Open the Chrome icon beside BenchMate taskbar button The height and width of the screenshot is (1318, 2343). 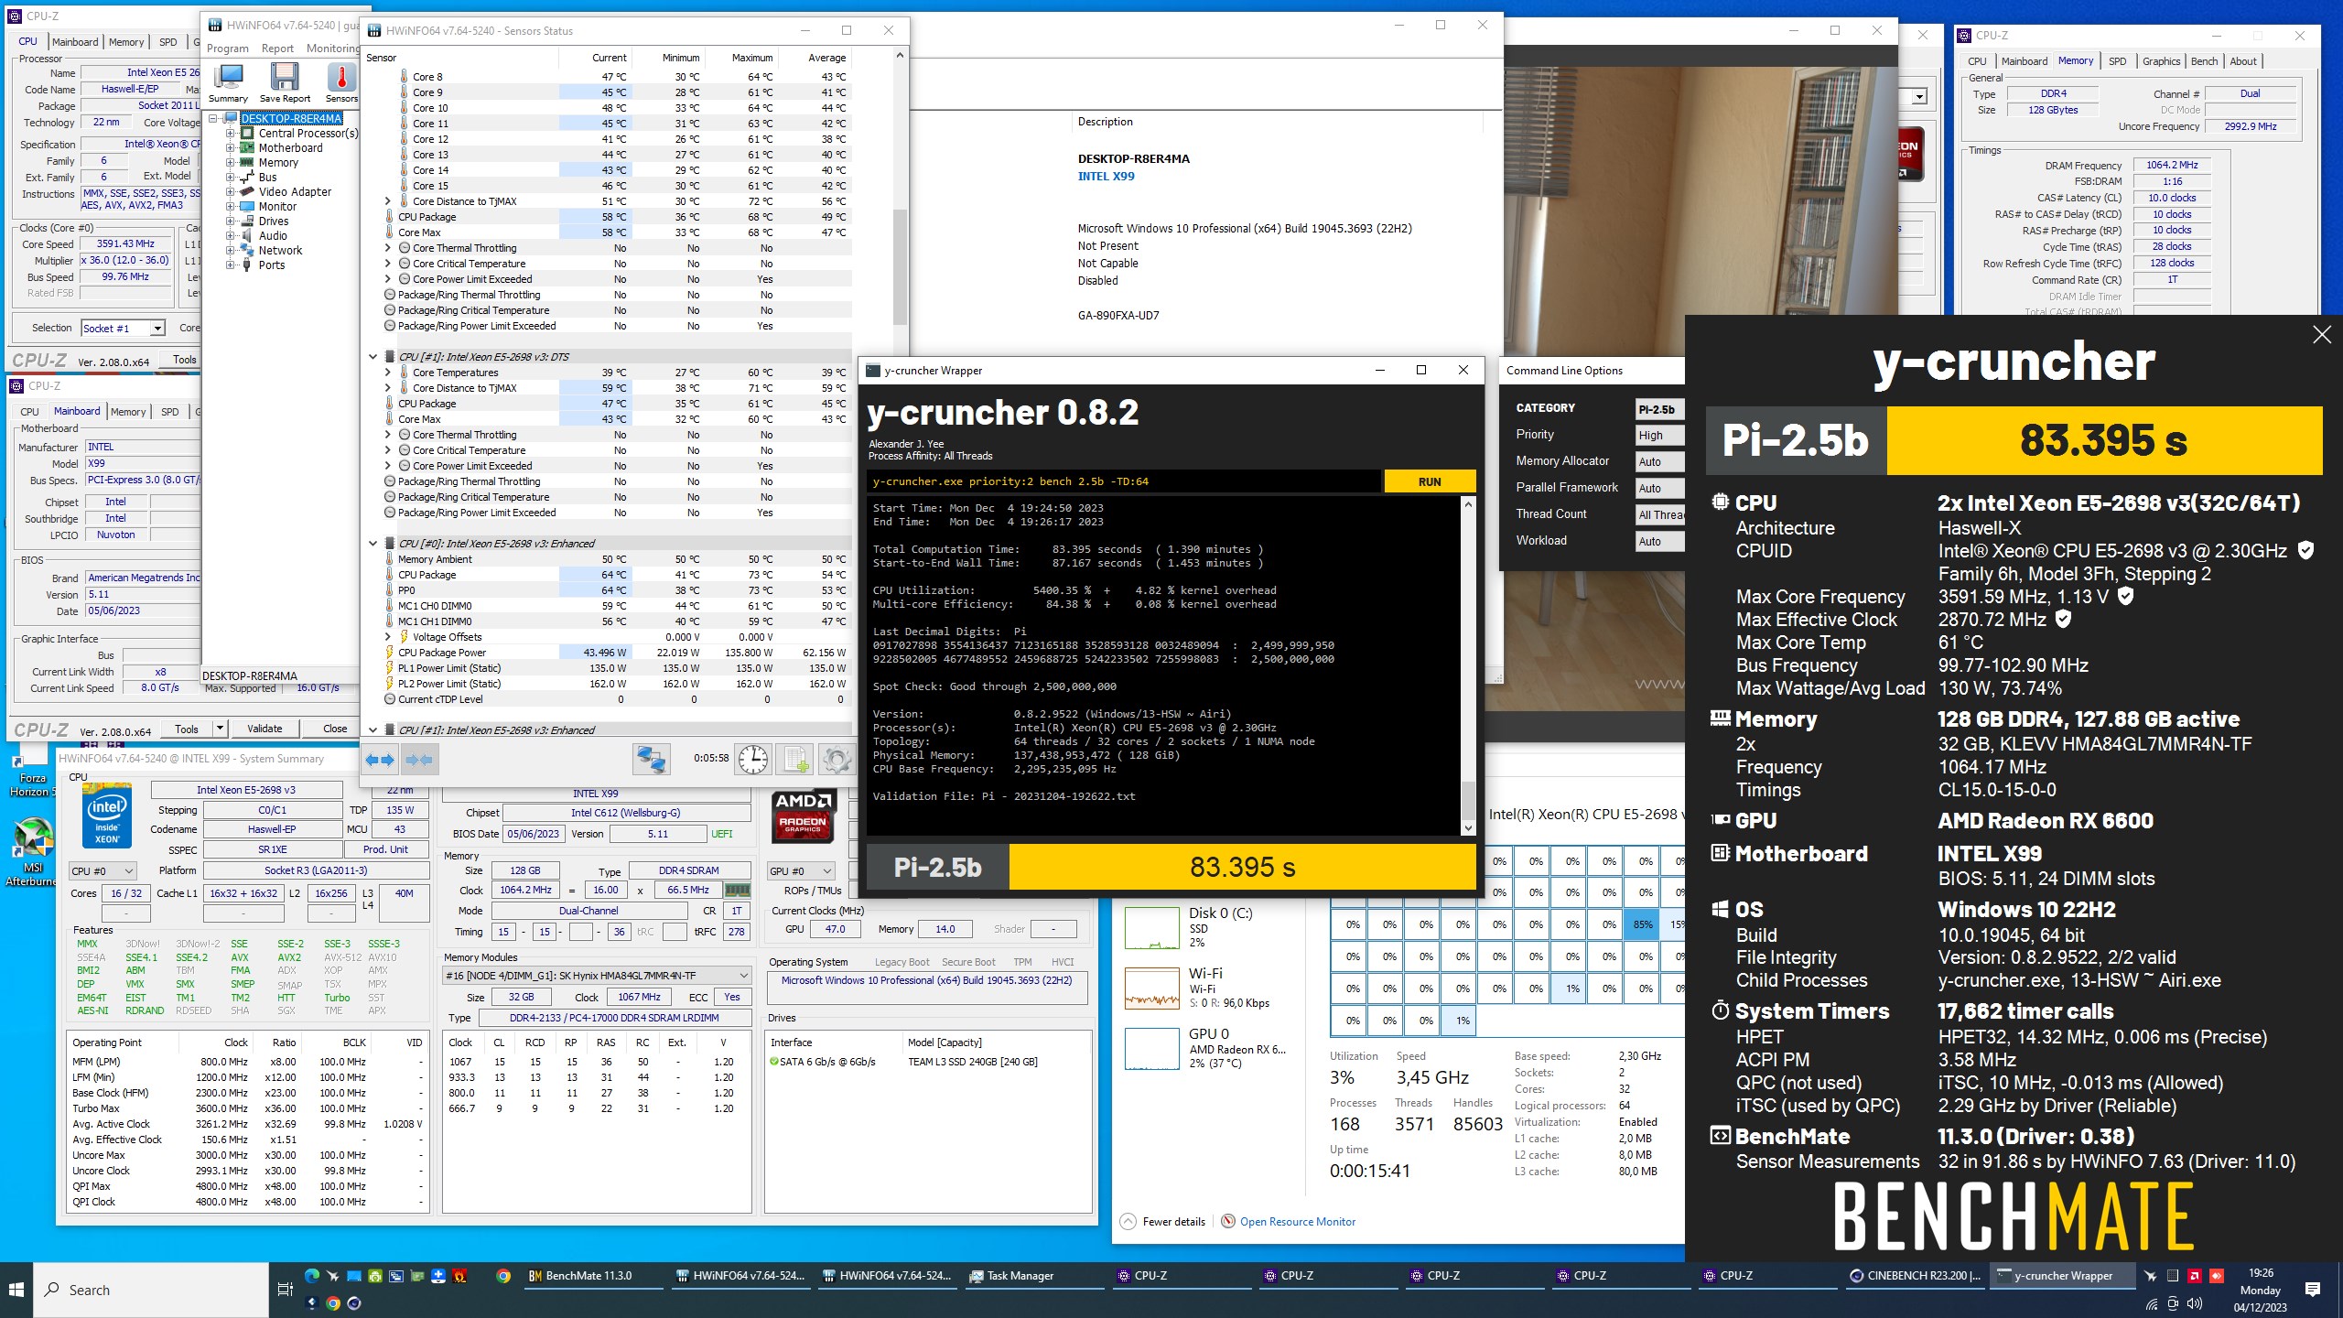(503, 1275)
